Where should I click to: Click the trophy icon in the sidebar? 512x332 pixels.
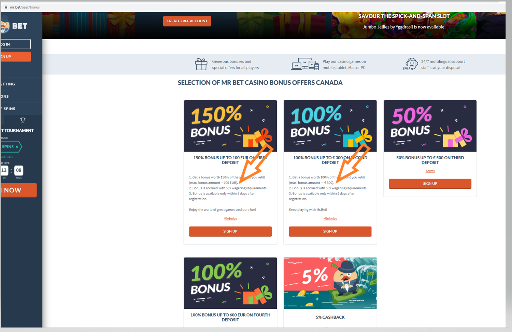click(x=23, y=120)
